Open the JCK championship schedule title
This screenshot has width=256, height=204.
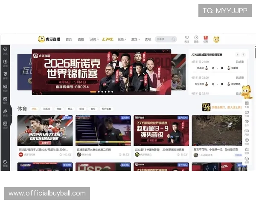click(x=207, y=55)
